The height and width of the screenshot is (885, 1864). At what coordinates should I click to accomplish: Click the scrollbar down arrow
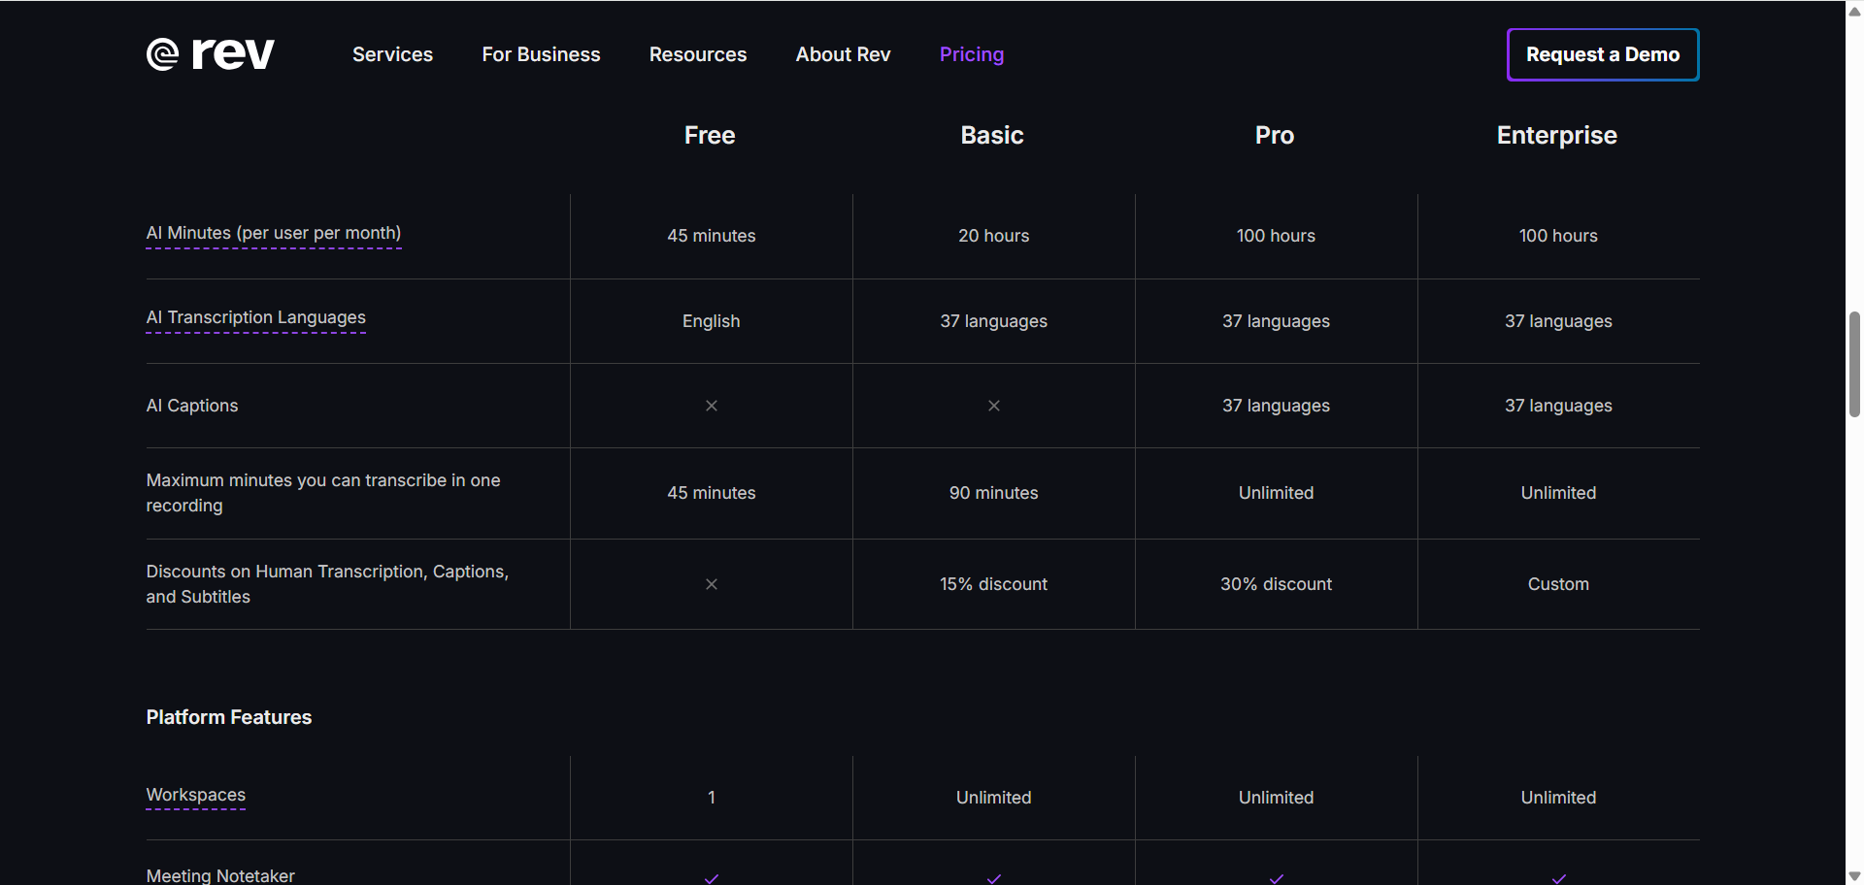[x=1854, y=876]
